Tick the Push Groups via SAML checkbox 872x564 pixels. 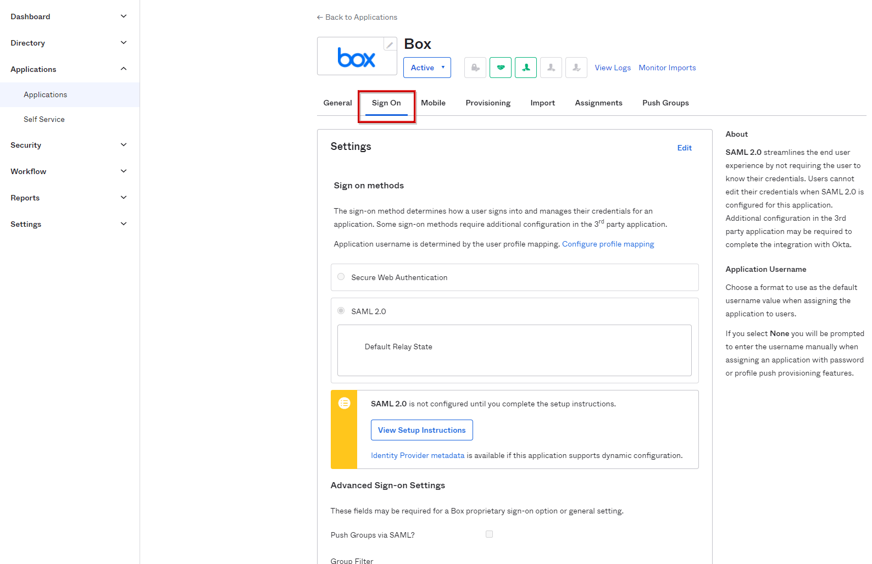coord(489,534)
